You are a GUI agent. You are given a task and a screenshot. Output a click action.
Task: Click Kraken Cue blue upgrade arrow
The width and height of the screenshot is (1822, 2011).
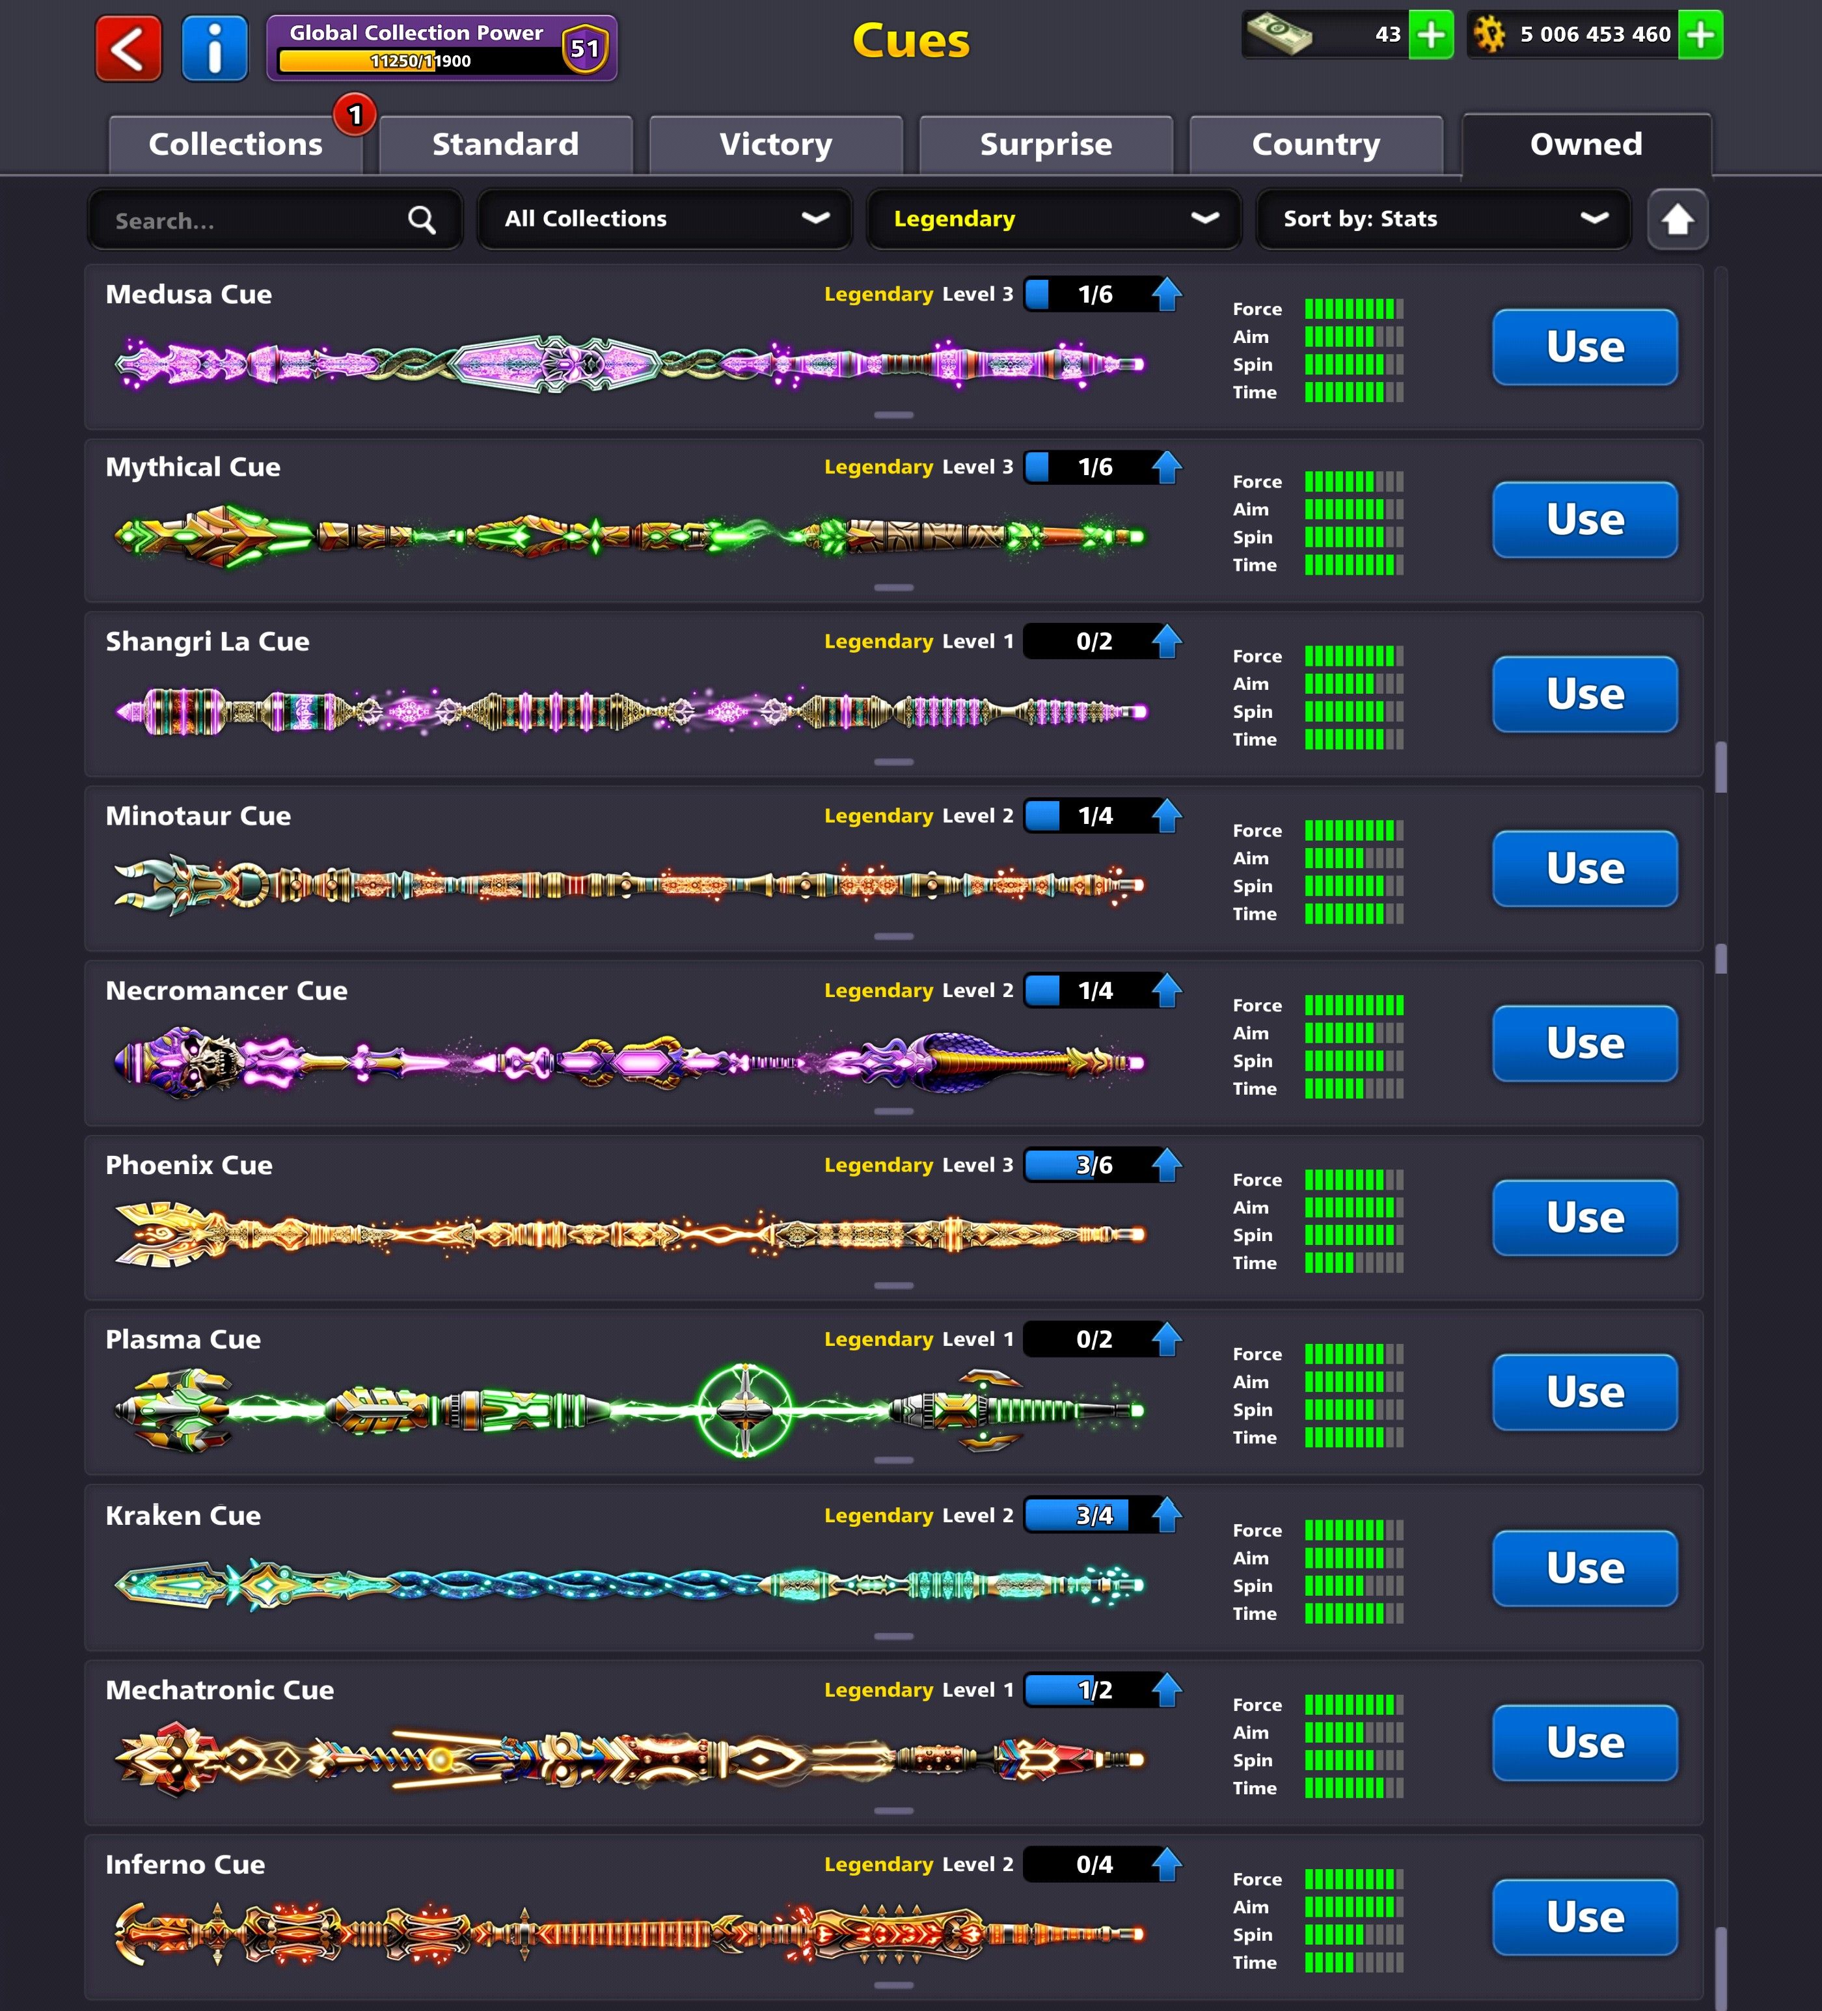1166,1515
